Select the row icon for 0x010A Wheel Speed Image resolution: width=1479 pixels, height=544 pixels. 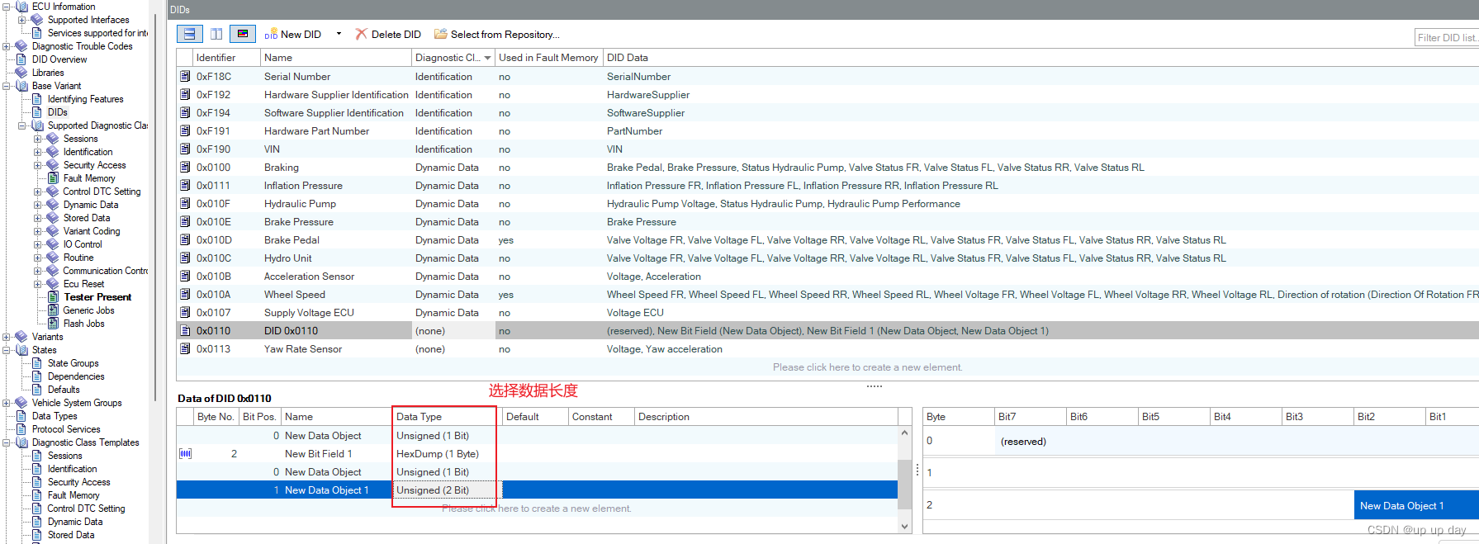[185, 294]
